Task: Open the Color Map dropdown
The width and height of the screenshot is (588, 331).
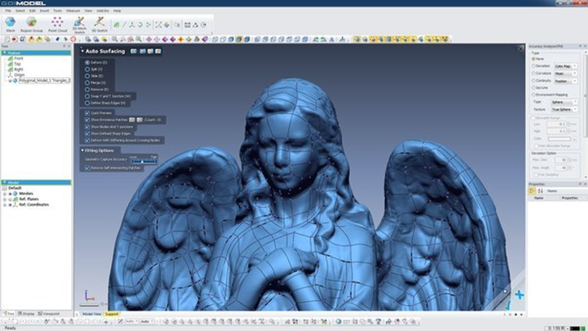Action: [x=566, y=66]
